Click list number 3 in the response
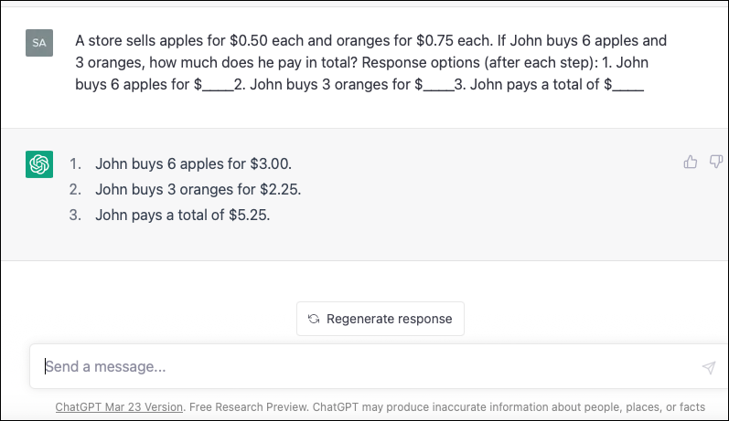Image resolution: width=729 pixels, height=421 pixels. coord(75,215)
